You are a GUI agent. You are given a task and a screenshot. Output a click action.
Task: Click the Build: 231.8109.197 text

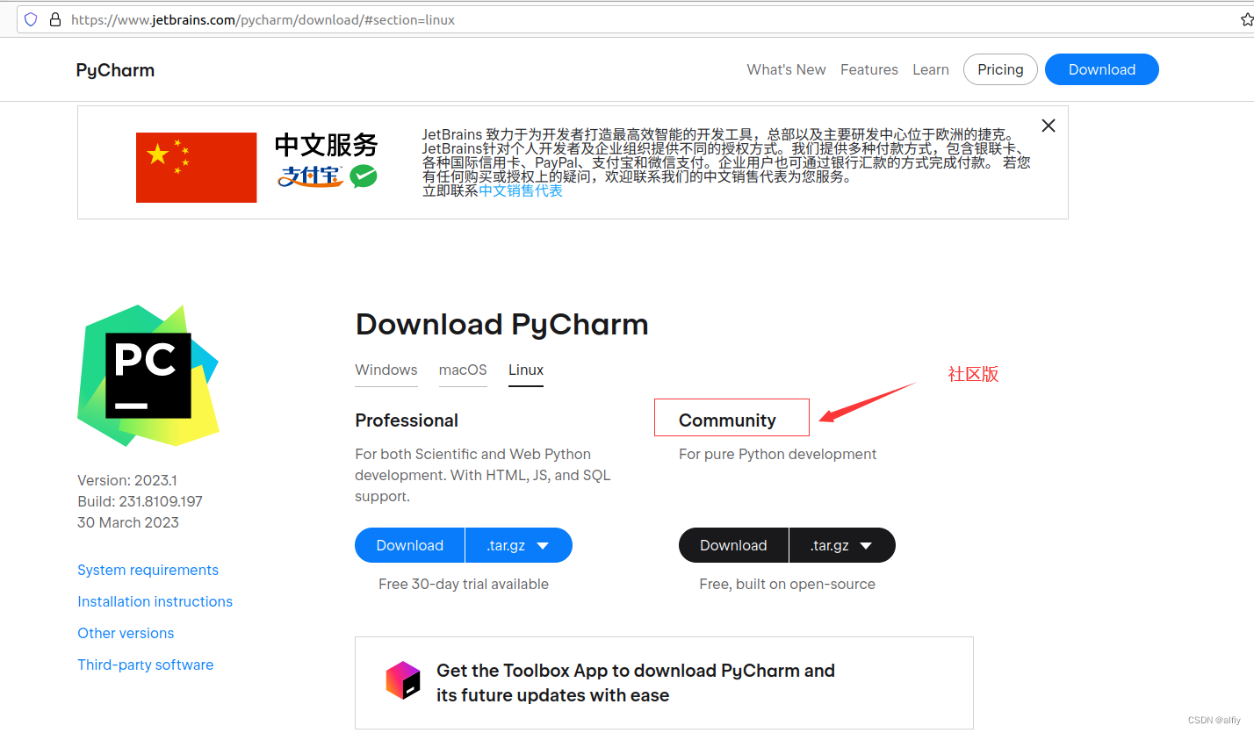(x=141, y=501)
